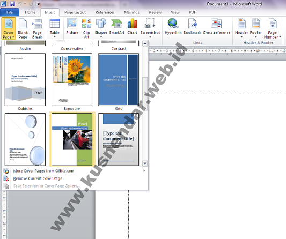Click the gallery scroll down arrow
Image resolution: width=286 pixels, height=239 pixels.
[x=145, y=163]
